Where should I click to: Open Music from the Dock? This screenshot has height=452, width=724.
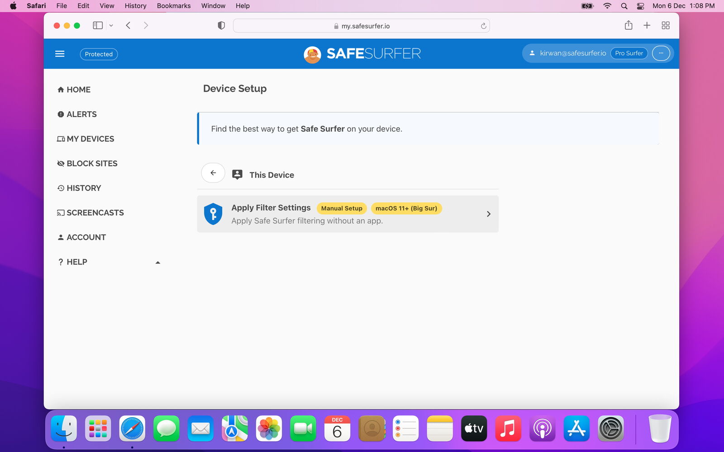508,428
